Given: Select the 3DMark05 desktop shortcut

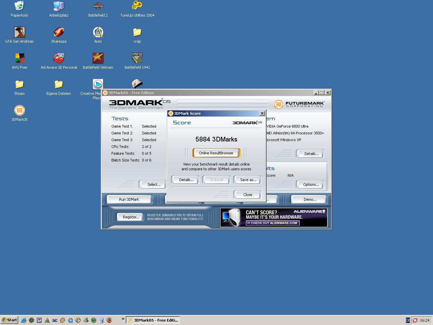Looking at the screenshot, I should [x=19, y=113].
